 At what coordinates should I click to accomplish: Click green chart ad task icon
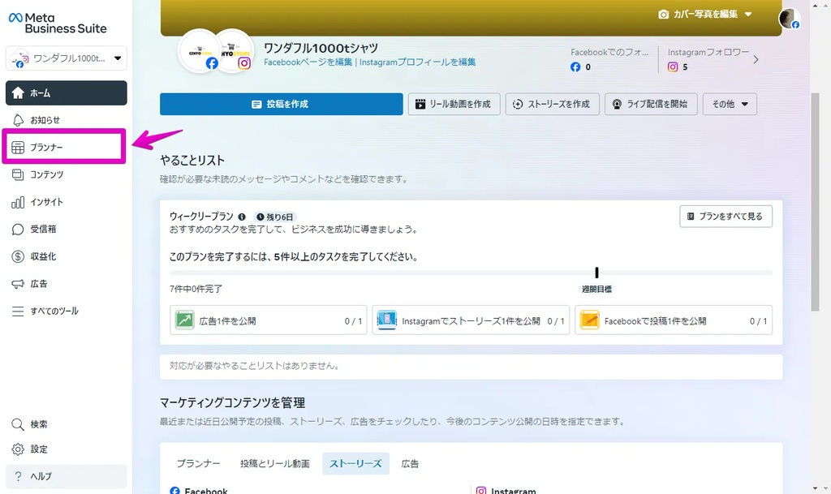coord(184,320)
